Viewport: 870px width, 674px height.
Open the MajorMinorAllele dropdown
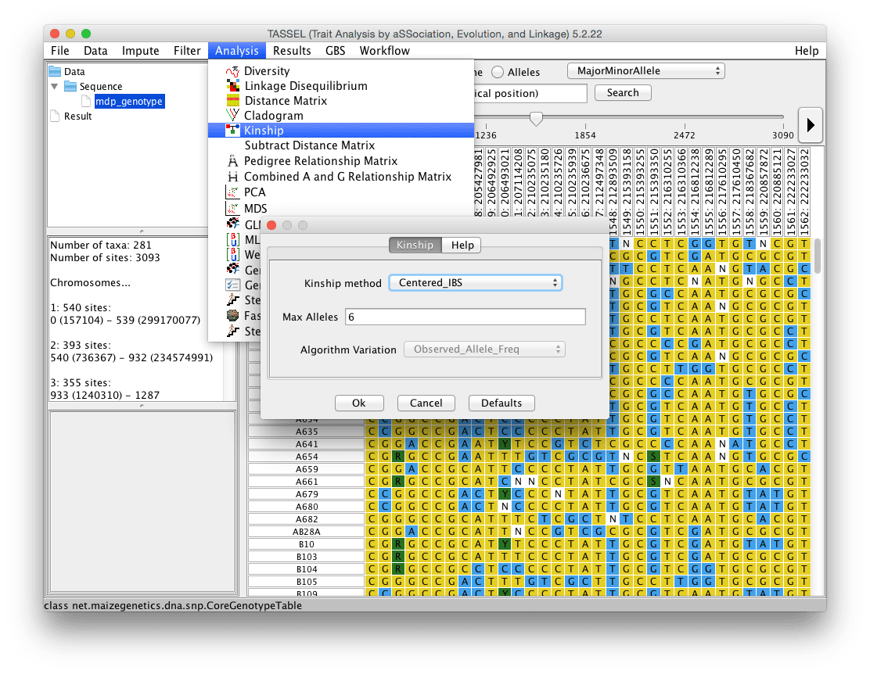point(645,71)
